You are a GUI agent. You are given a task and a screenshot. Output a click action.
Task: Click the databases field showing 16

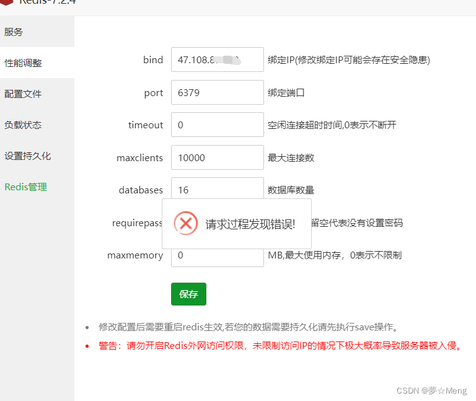(x=218, y=188)
